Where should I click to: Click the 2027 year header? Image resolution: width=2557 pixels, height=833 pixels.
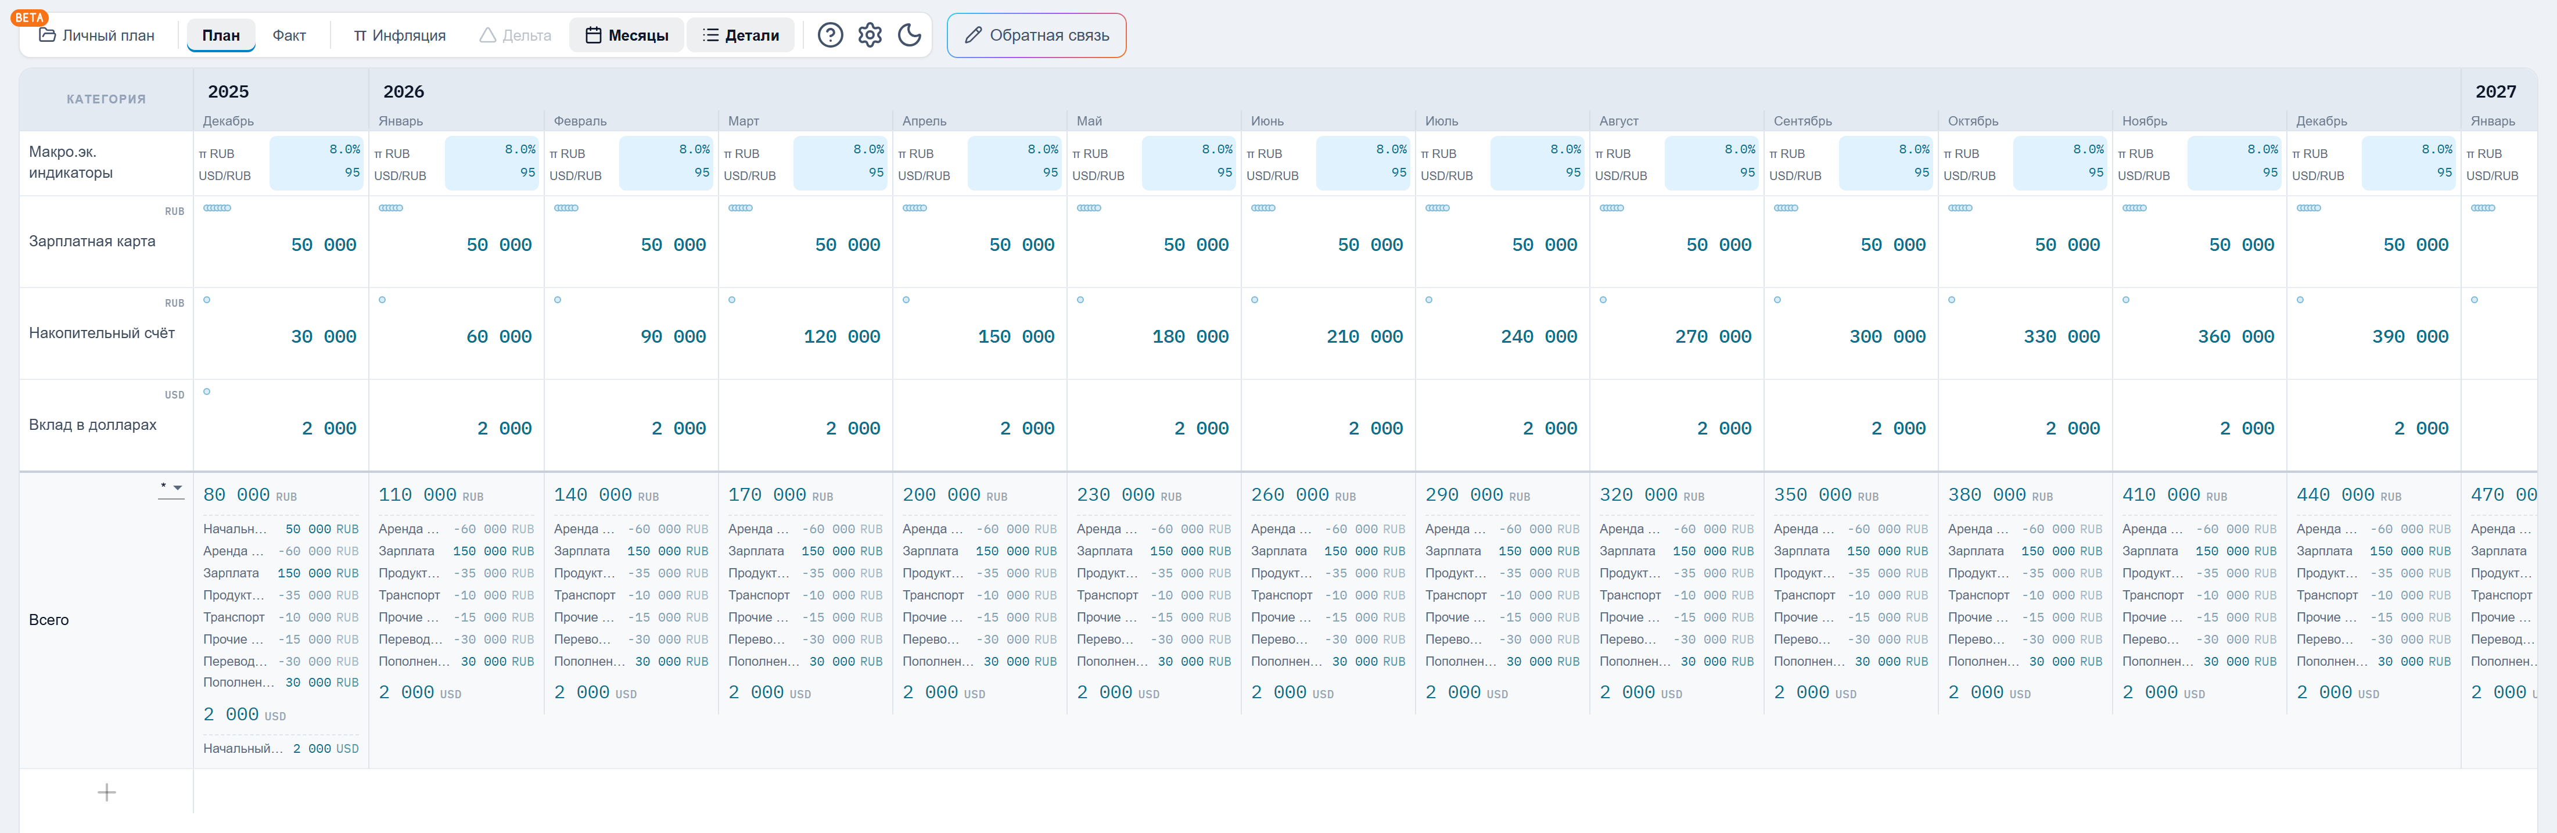click(2495, 91)
